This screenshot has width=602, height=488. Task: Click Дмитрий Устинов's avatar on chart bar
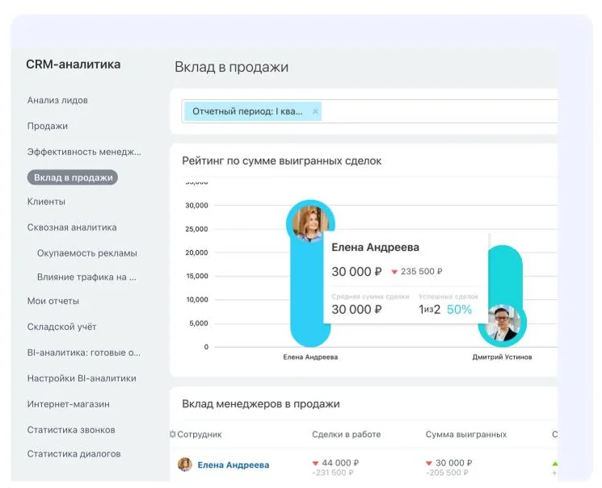pos(503,323)
